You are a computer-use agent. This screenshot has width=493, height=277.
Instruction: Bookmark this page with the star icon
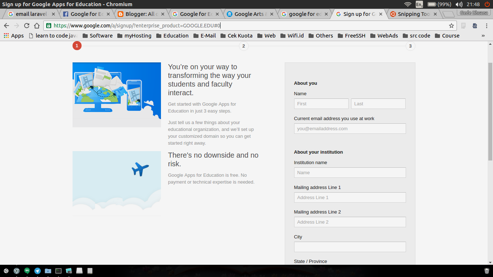point(451,26)
